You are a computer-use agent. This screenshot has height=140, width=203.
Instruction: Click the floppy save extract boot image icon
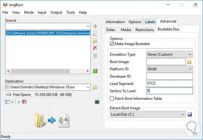(190, 114)
